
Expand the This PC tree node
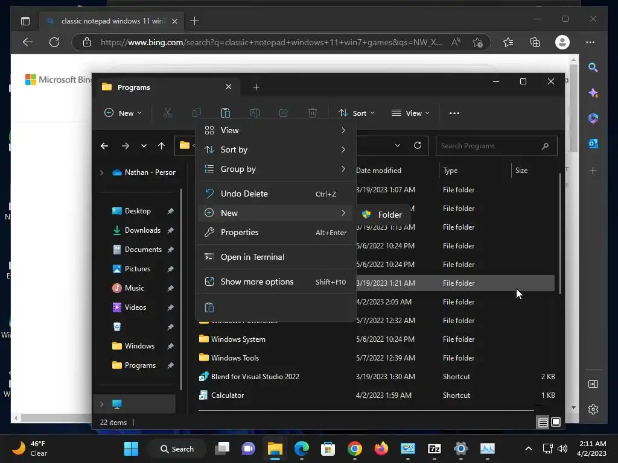point(101,404)
